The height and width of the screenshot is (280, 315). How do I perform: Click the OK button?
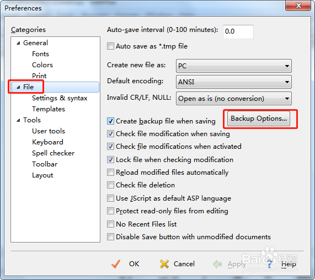(125, 264)
